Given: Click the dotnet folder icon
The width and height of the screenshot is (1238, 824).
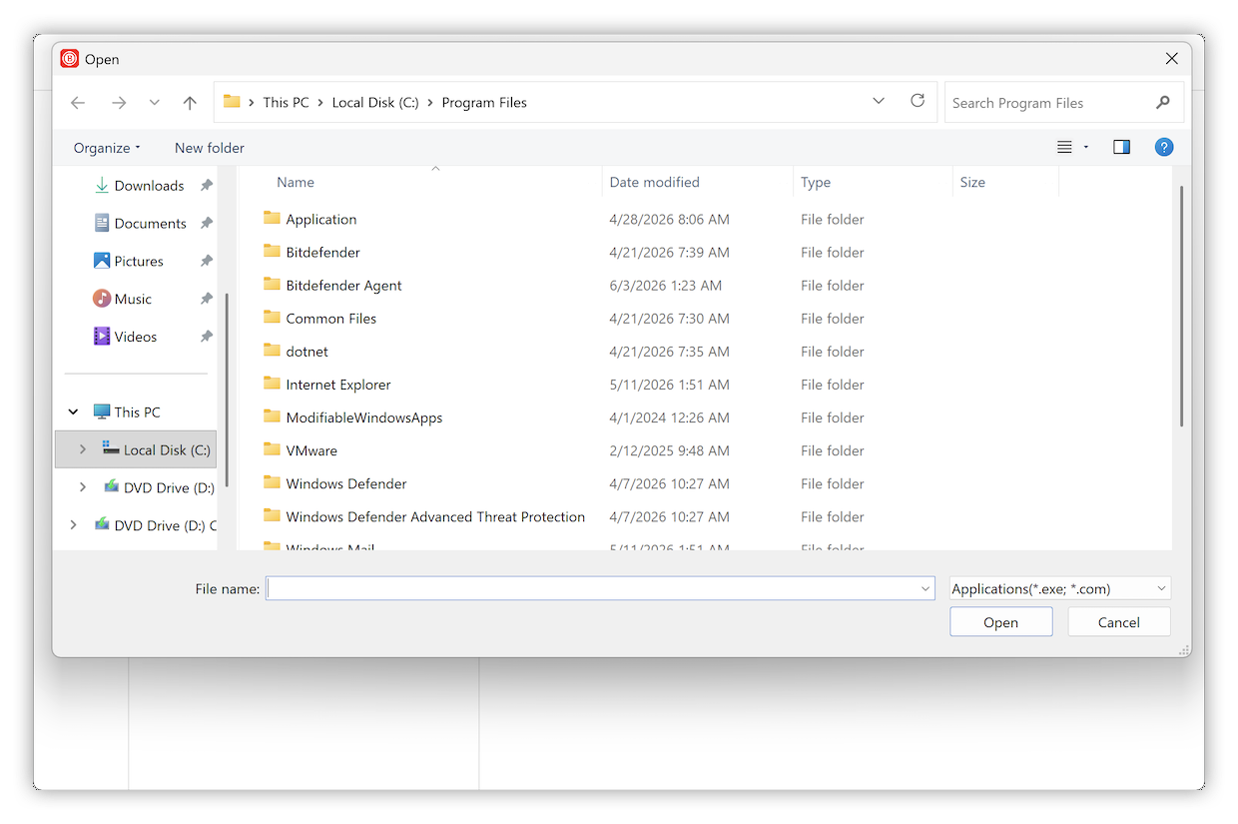Looking at the screenshot, I should (x=272, y=351).
